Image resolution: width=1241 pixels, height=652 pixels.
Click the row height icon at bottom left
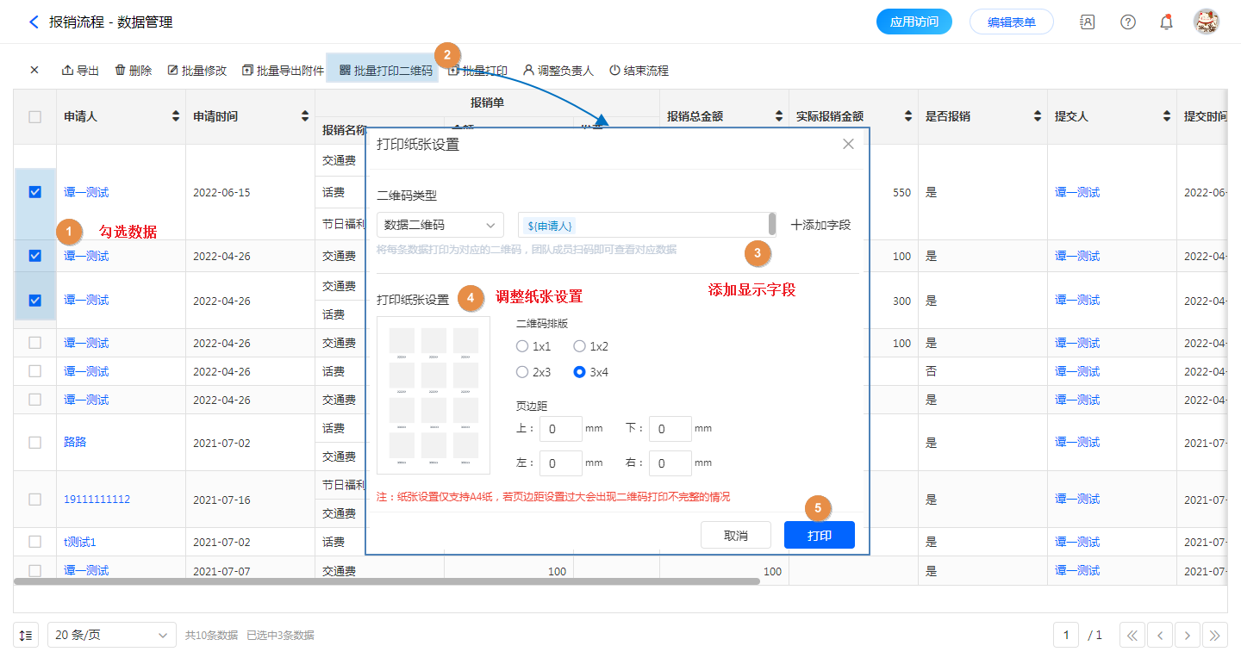point(26,635)
